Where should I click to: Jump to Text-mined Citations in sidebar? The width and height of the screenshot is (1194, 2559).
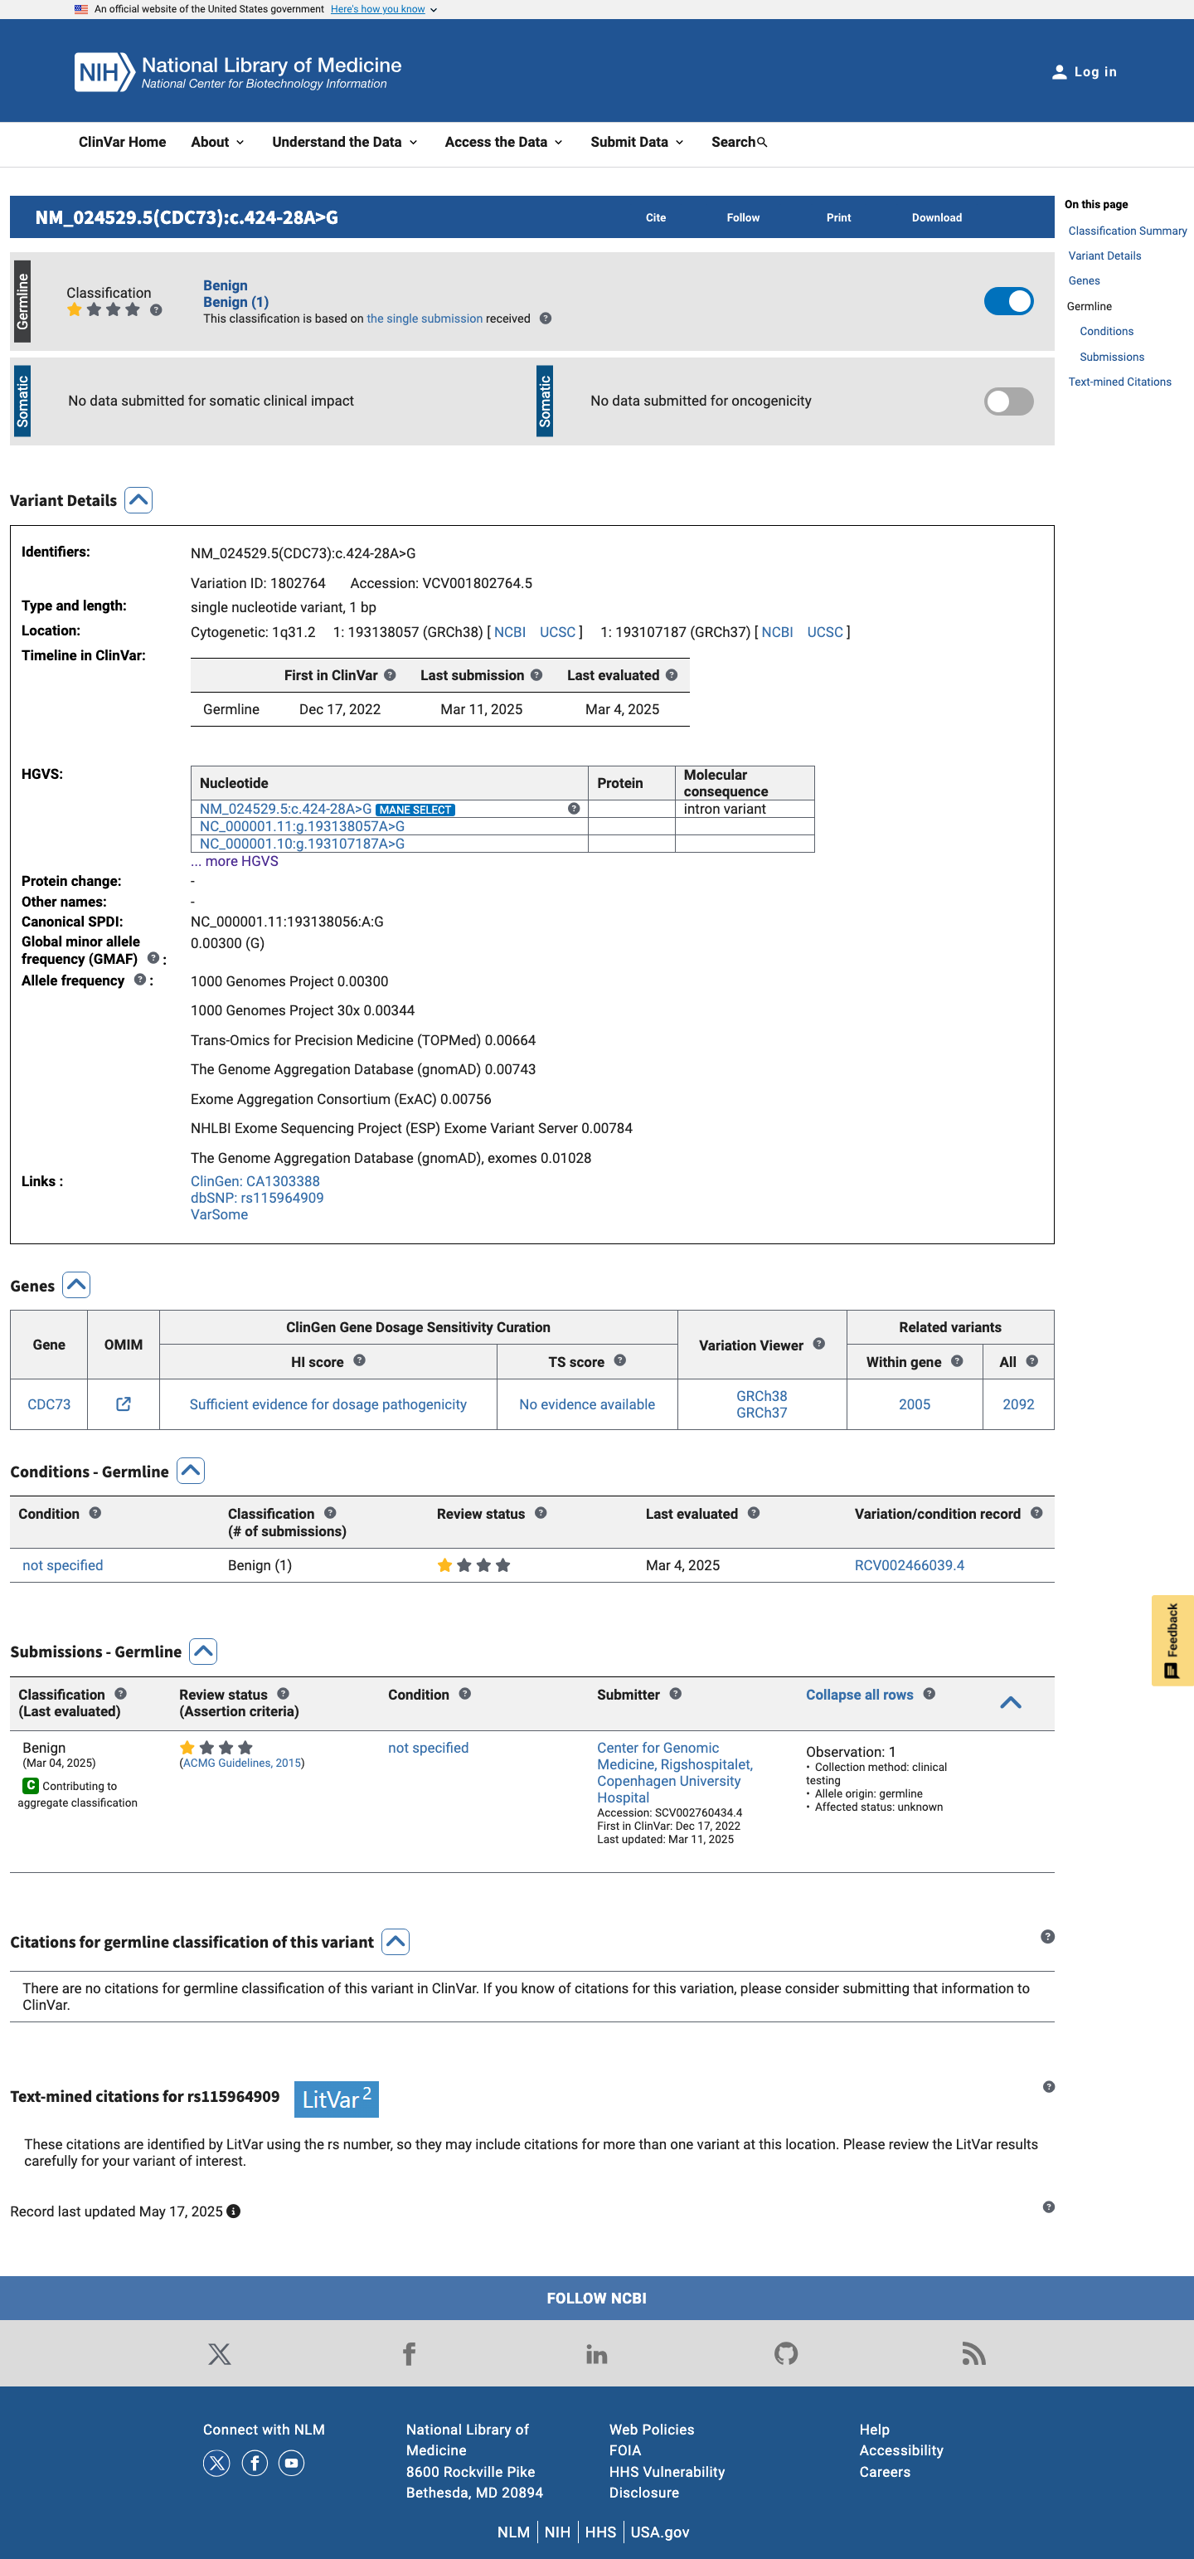pos(1119,382)
